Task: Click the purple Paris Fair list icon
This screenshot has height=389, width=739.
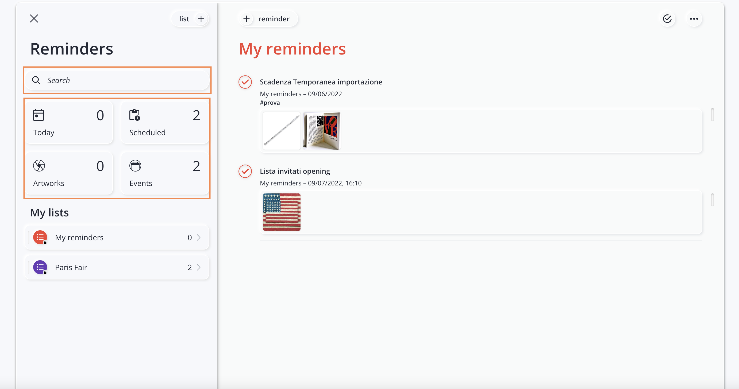Action: [x=40, y=267]
